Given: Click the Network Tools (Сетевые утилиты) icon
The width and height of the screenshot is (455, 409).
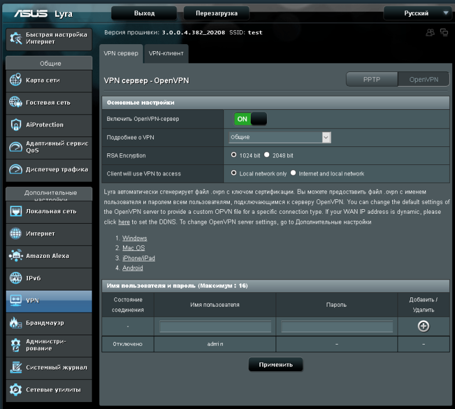Looking at the screenshot, I should pyautogui.click(x=16, y=389).
